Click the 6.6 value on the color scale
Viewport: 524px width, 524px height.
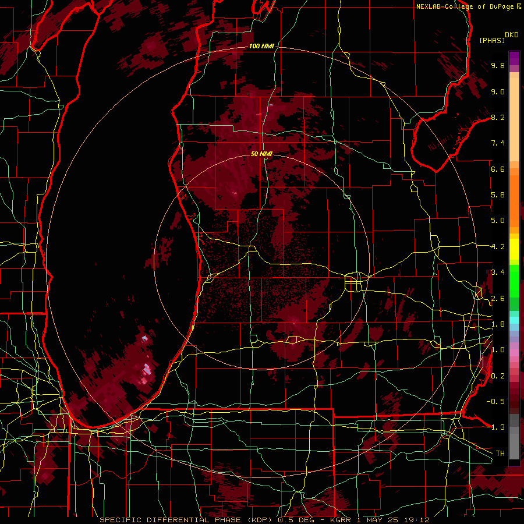(x=498, y=169)
